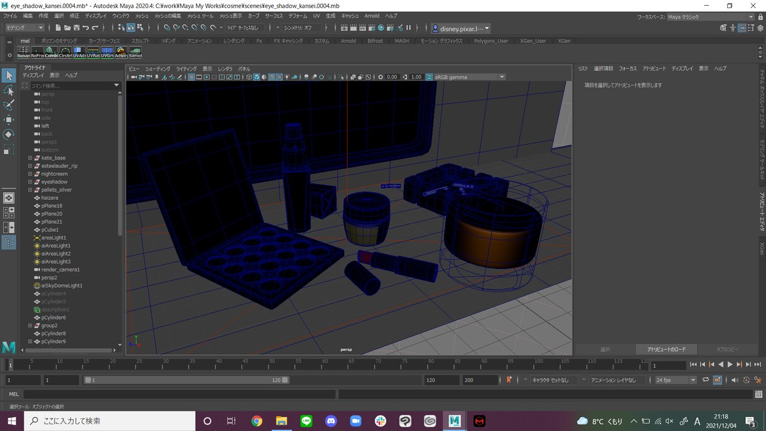Open the フォーカス menu in Attribute Editor

click(627, 68)
